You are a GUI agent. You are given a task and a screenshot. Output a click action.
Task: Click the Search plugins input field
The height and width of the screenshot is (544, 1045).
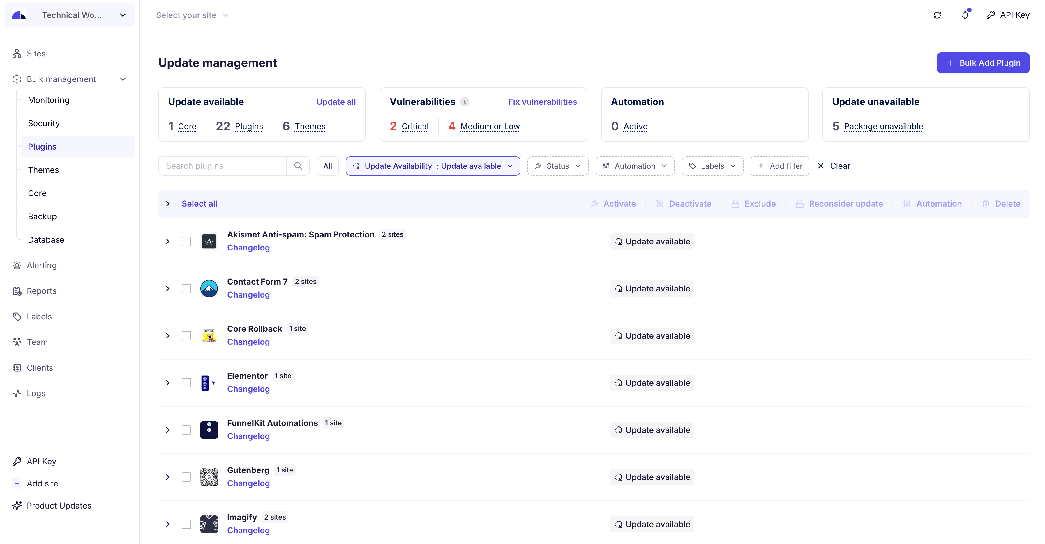point(222,166)
